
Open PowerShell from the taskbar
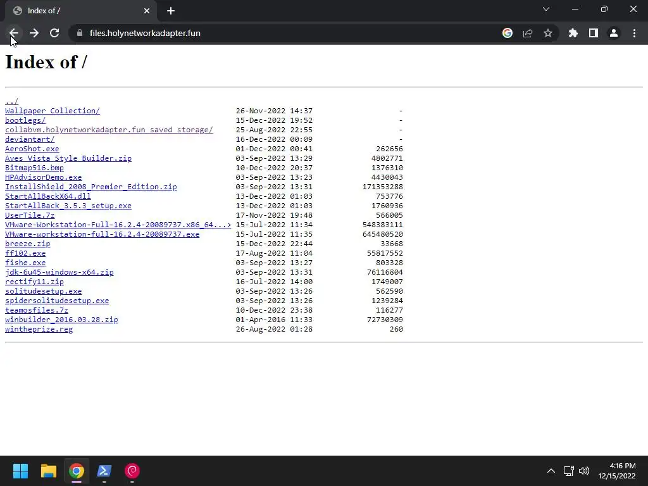pyautogui.click(x=104, y=471)
